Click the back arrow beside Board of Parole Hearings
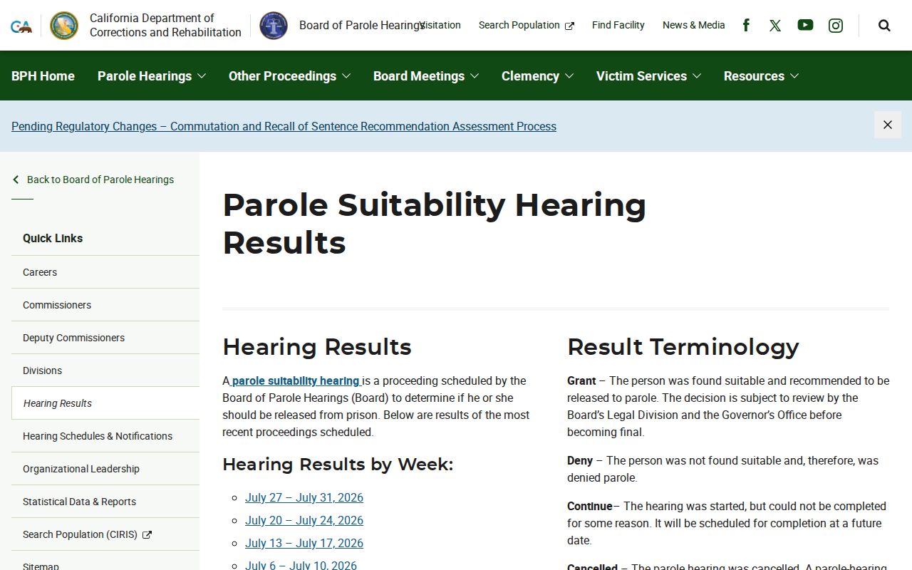 pos(16,180)
